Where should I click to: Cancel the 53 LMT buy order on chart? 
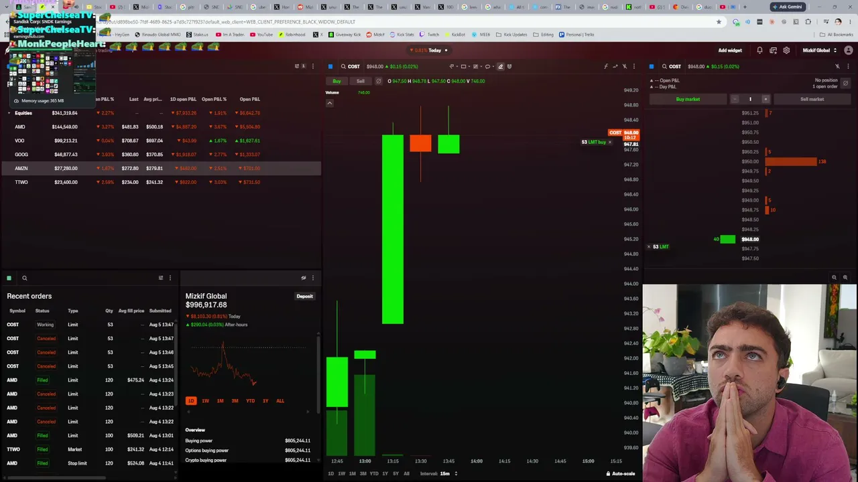[x=609, y=142]
